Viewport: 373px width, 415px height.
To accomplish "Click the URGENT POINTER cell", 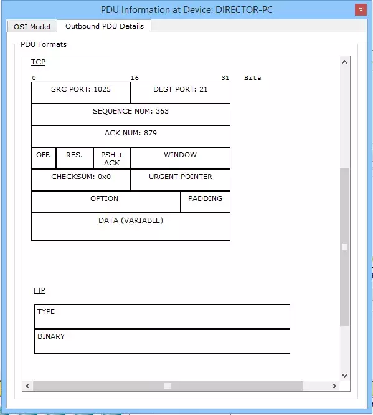I will (x=181, y=180).
